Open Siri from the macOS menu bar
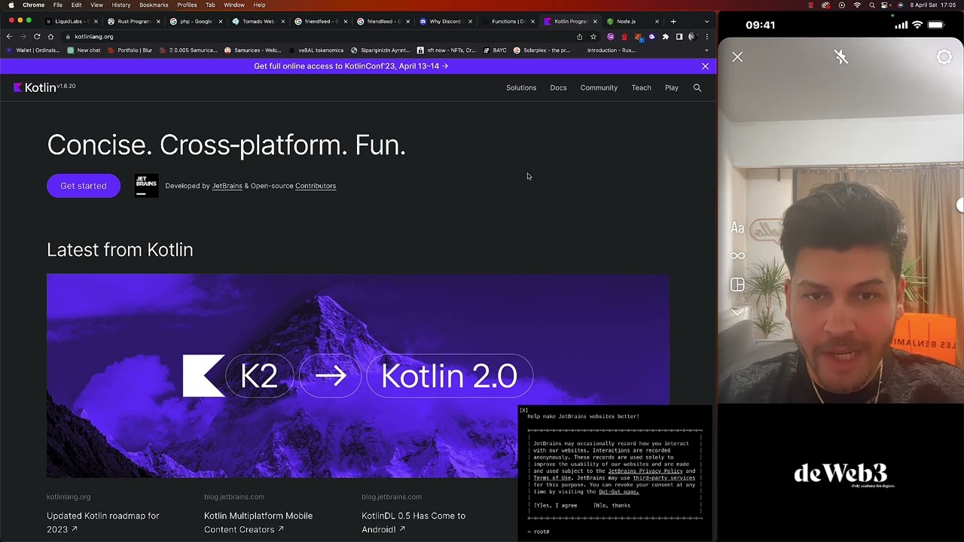964x542 pixels. click(x=900, y=5)
